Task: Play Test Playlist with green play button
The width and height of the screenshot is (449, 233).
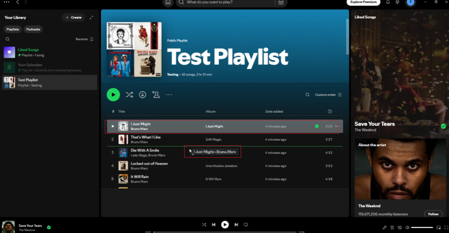Action: (x=114, y=95)
